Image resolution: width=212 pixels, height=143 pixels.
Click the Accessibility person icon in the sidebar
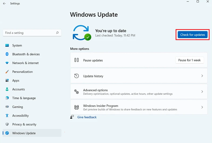pos(7,115)
